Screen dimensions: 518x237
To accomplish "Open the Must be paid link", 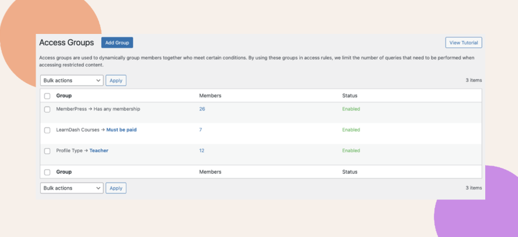I will pos(121,130).
